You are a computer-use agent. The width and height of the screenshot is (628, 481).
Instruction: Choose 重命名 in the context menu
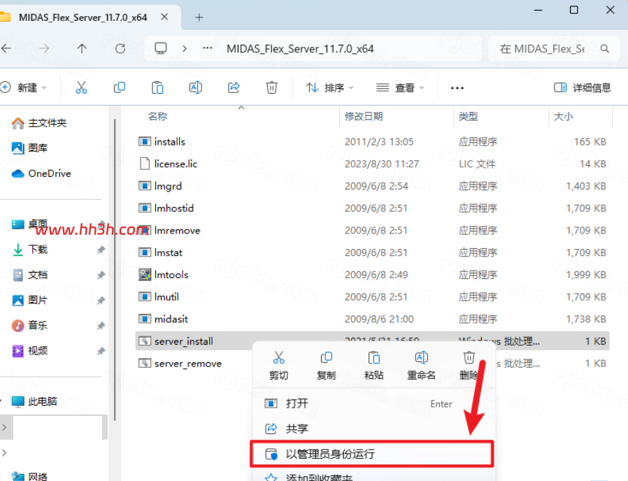(x=421, y=365)
